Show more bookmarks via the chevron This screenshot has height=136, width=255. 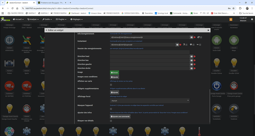pyautogui.click(x=234, y=13)
